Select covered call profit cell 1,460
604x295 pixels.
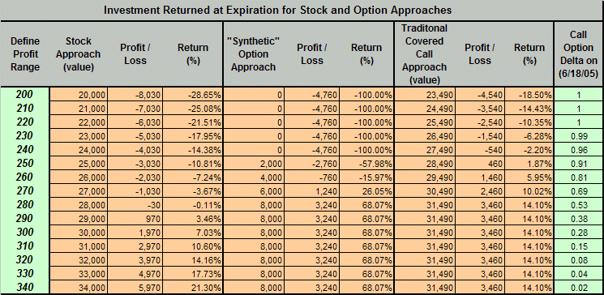pos(480,177)
